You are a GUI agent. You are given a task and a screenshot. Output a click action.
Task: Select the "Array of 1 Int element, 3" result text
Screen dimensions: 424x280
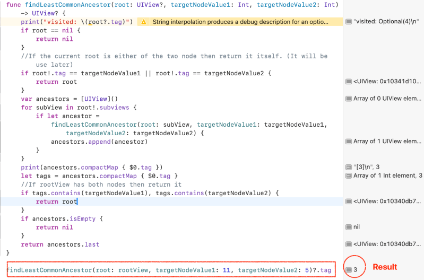[x=387, y=176]
